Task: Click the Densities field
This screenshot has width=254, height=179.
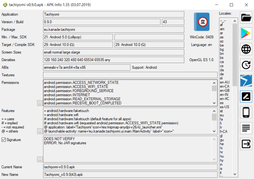Action: pyautogui.click(x=114, y=60)
